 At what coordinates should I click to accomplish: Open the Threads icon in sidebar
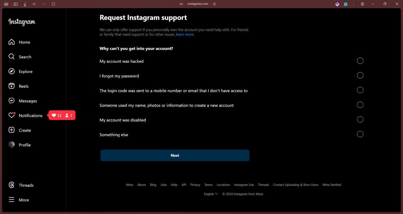tap(12, 185)
